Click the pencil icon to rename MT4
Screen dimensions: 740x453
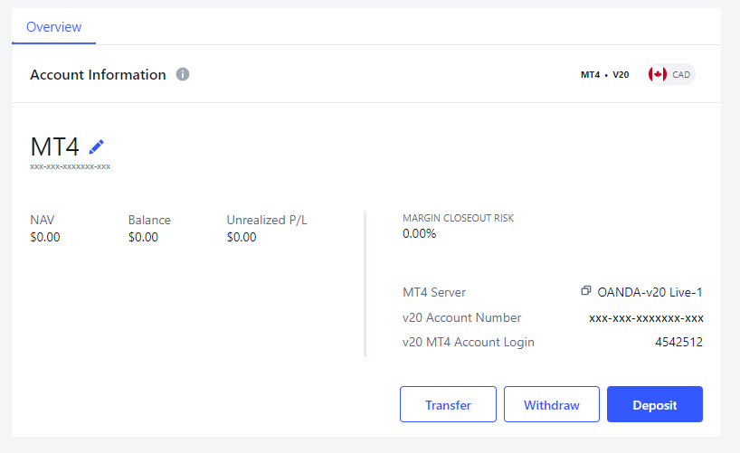(97, 146)
